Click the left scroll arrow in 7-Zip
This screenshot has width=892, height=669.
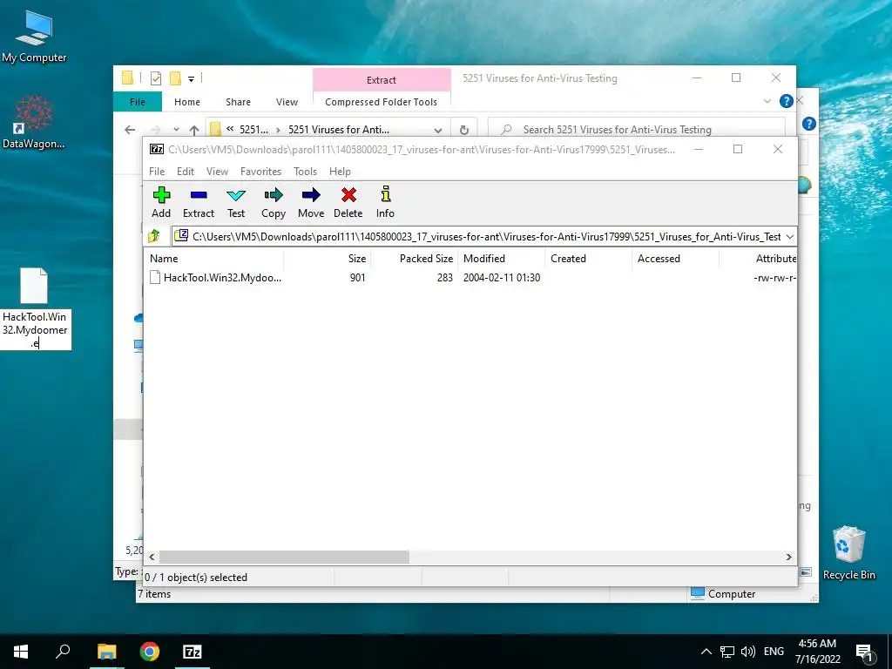(x=152, y=557)
